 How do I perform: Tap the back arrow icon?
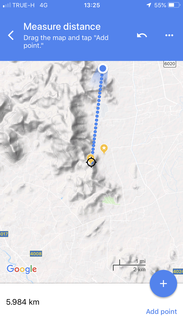pos(11,35)
